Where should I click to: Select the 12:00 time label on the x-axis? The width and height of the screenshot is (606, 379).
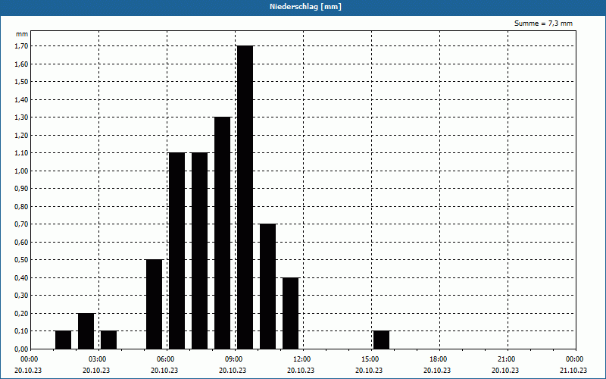tap(301, 359)
